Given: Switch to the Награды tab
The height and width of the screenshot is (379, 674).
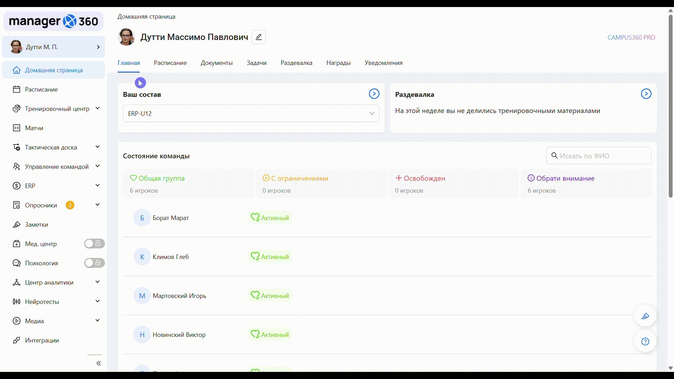Looking at the screenshot, I should coord(338,63).
